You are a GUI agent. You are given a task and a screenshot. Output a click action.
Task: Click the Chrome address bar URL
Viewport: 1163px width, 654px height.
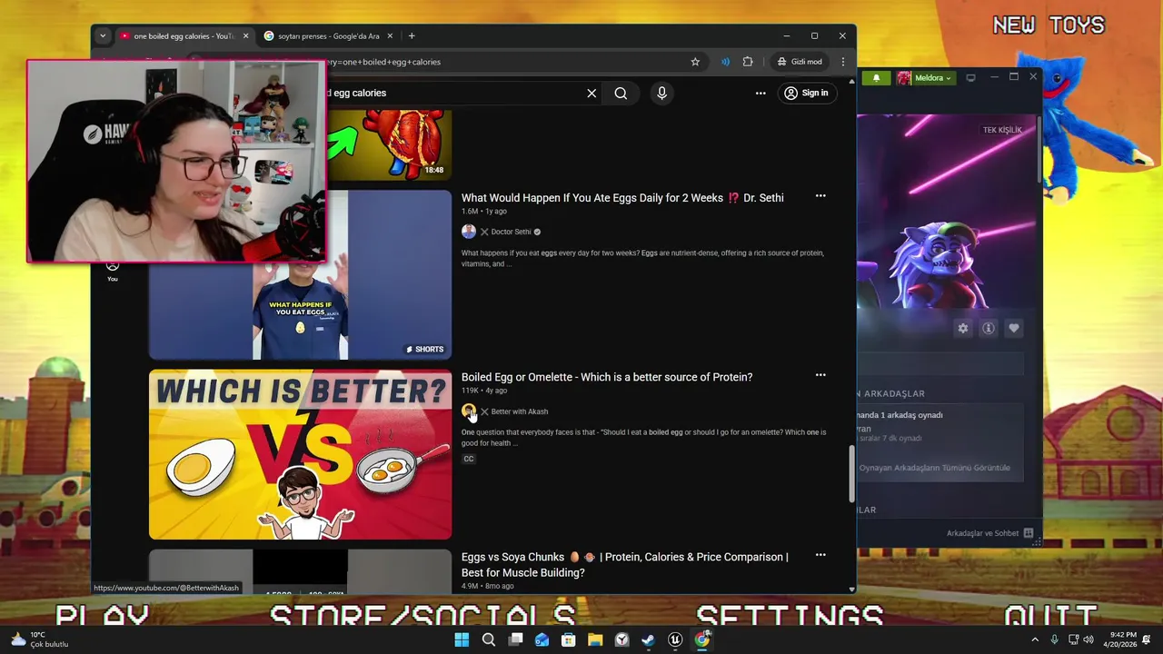coord(509,62)
